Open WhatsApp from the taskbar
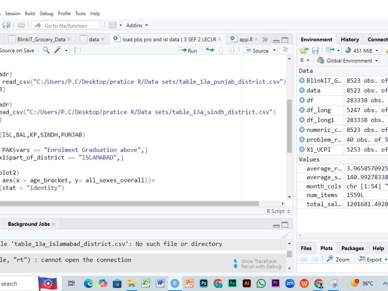The height and width of the screenshot is (291, 388). [261, 283]
